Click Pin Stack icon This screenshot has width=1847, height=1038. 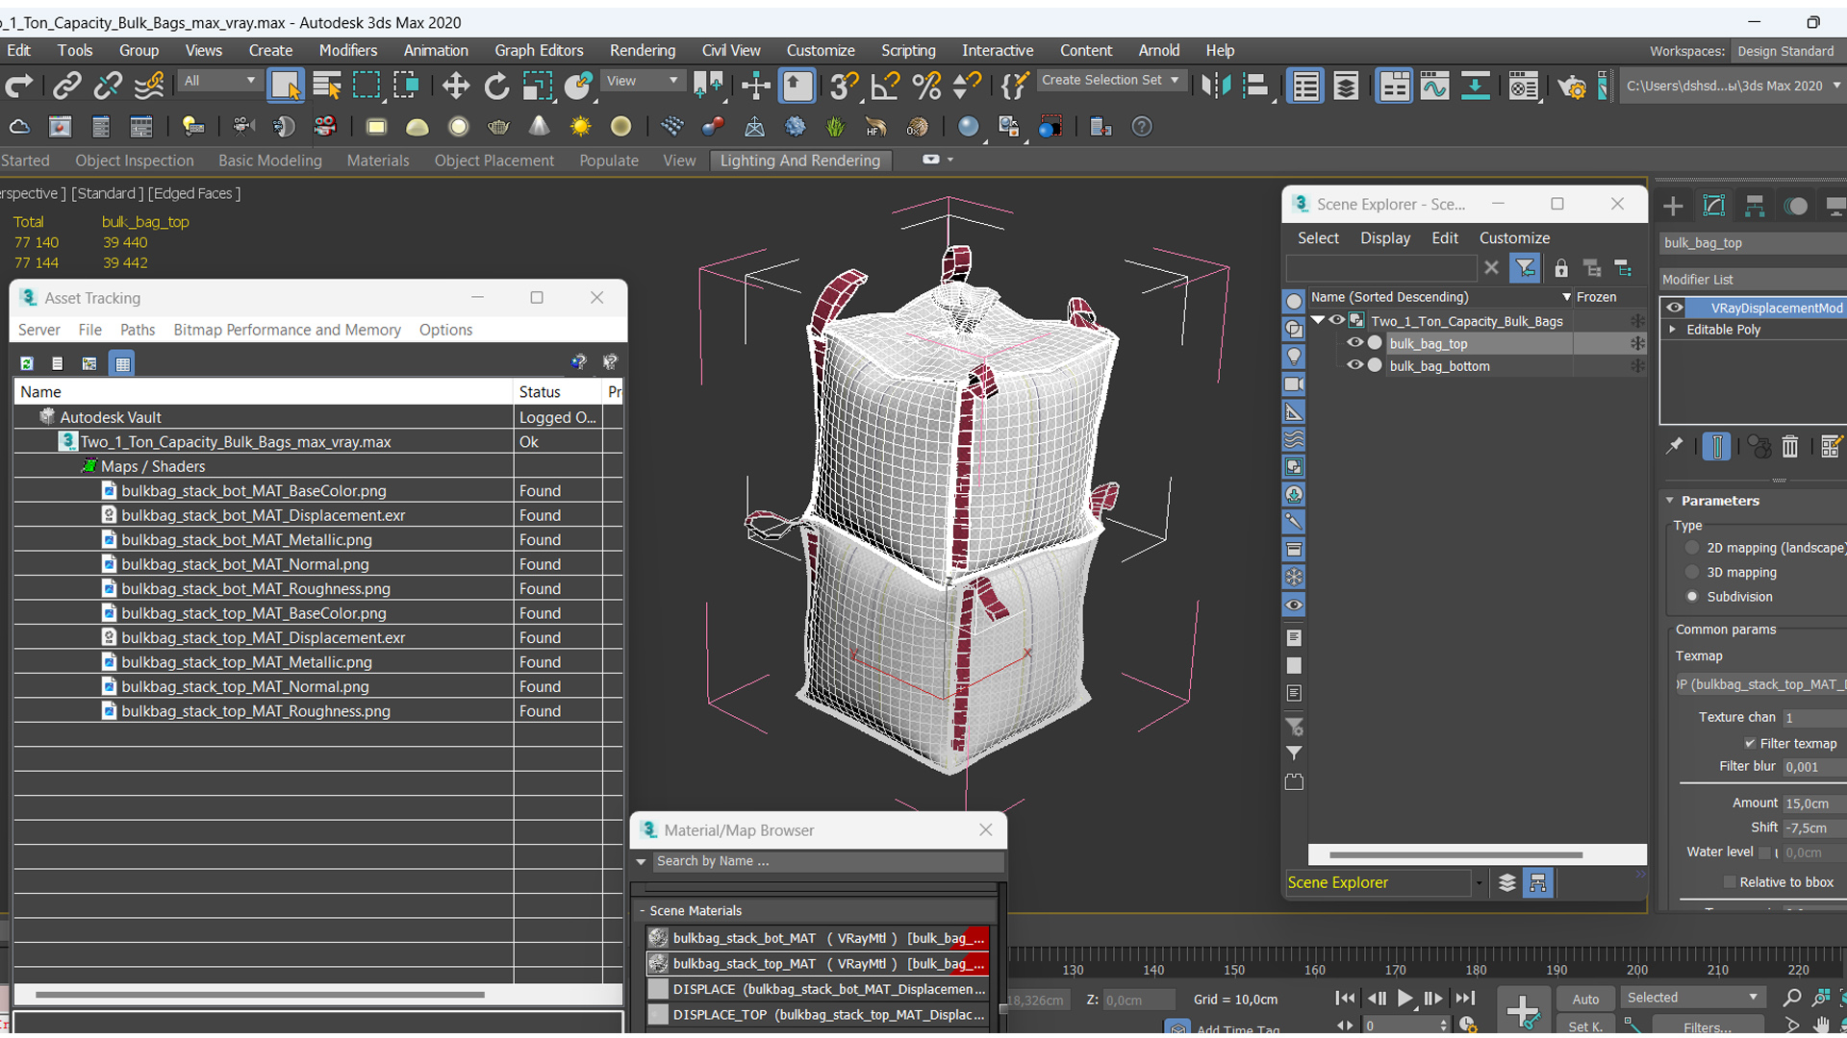point(1675,447)
